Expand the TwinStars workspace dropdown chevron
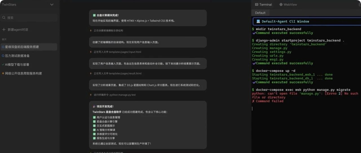361x153 pixels. 52,4
